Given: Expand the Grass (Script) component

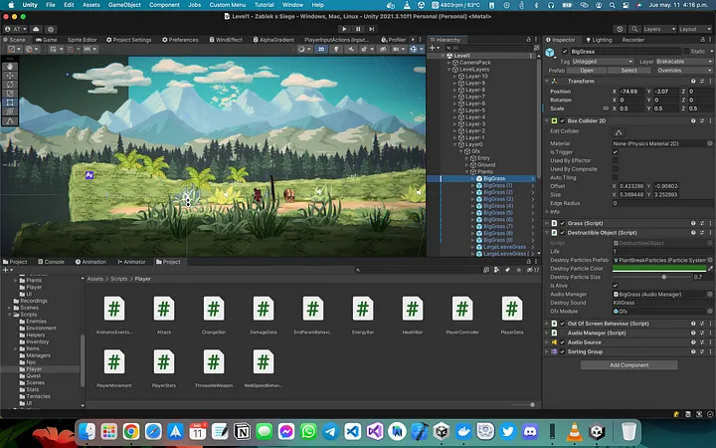Looking at the screenshot, I should [x=547, y=223].
